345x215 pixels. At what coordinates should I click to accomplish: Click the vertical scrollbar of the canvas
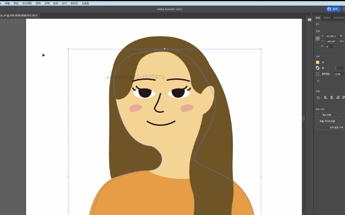(304, 118)
